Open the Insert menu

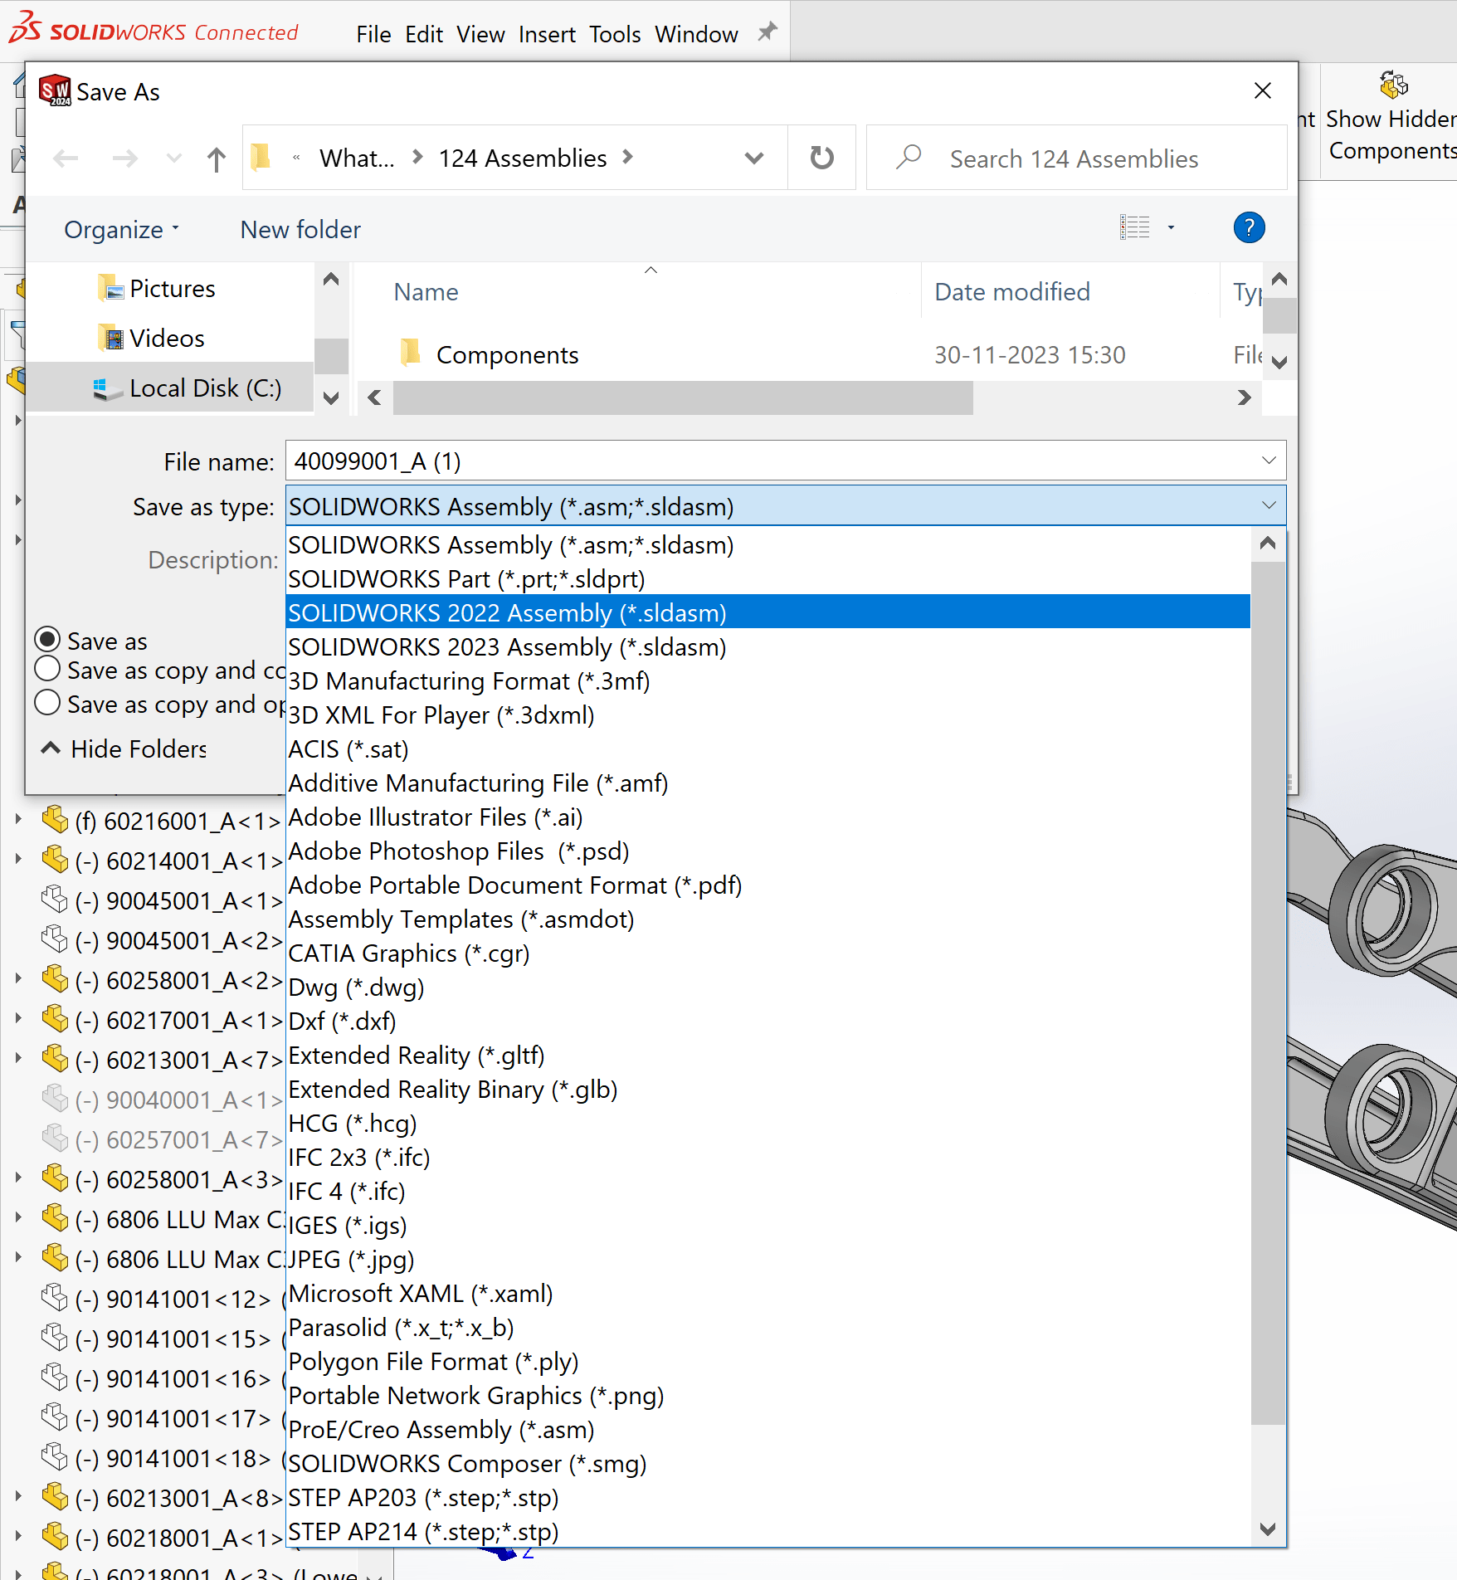[x=547, y=34]
